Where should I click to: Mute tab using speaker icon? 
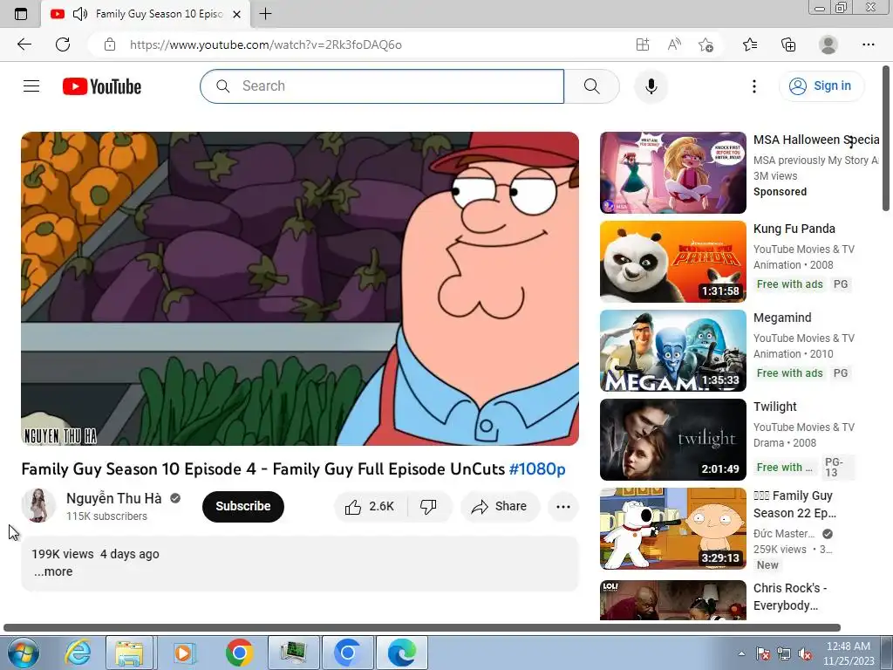point(80,14)
